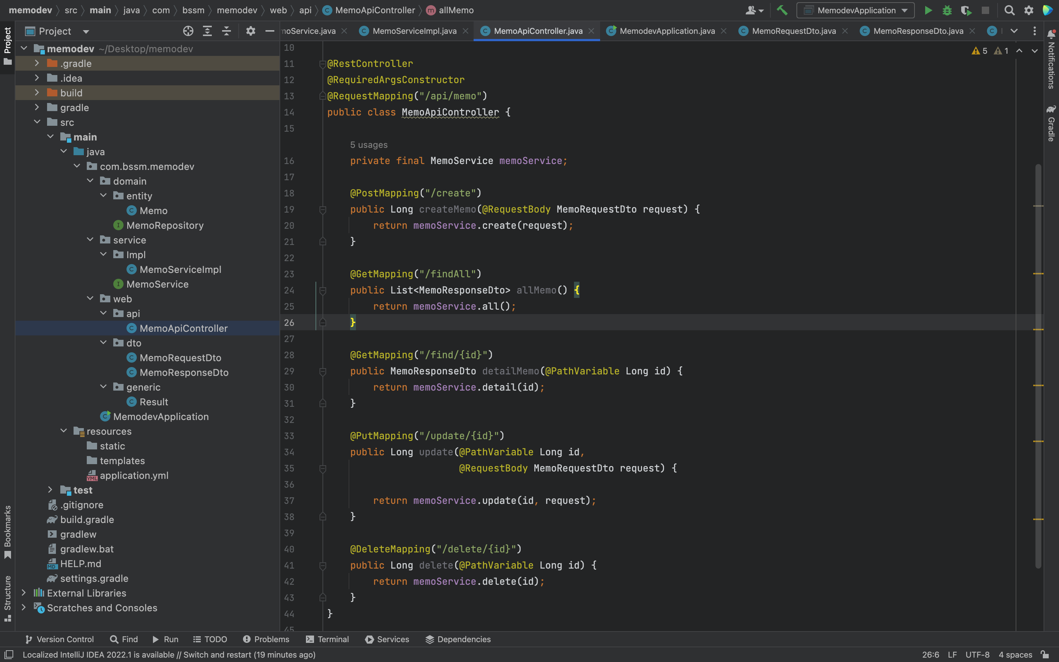Click the Build project hammer icon
Viewport: 1059px width, 662px height.
tap(781, 11)
